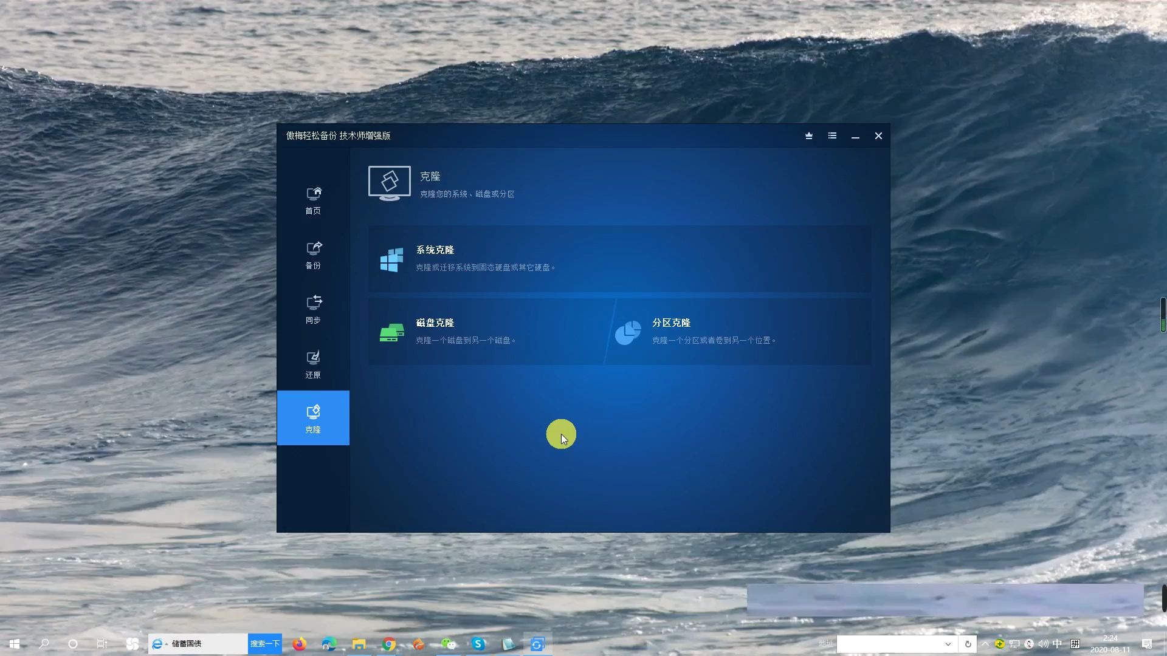Open the orange bird app on taskbar
Image resolution: width=1167 pixels, height=656 pixels.
(418, 644)
